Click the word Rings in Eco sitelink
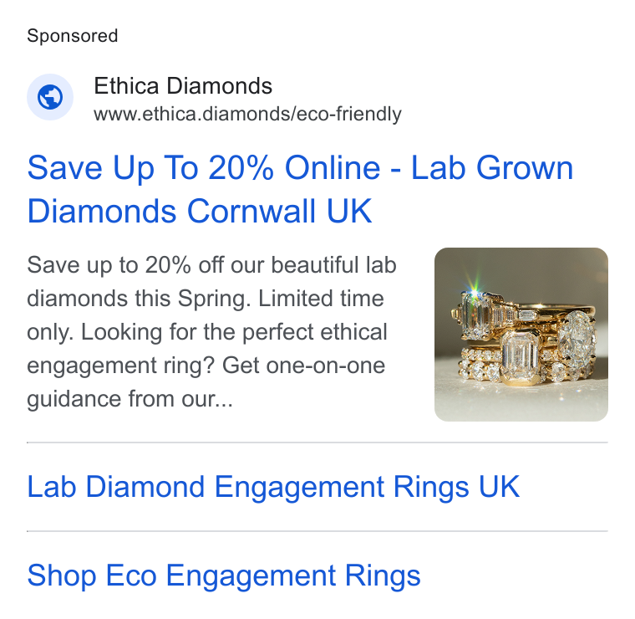The height and width of the screenshot is (619, 635). tap(383, 576)
